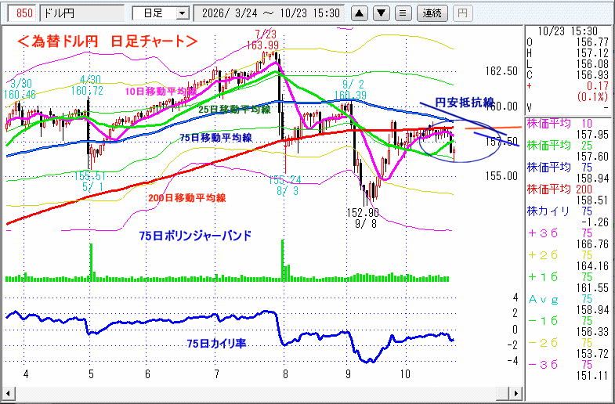
Task: Click the 7/23 163.99 high label
Action: [x=262, y=39]
